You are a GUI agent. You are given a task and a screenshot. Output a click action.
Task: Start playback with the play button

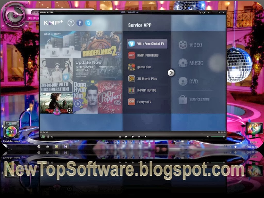(x=133, y=137)
